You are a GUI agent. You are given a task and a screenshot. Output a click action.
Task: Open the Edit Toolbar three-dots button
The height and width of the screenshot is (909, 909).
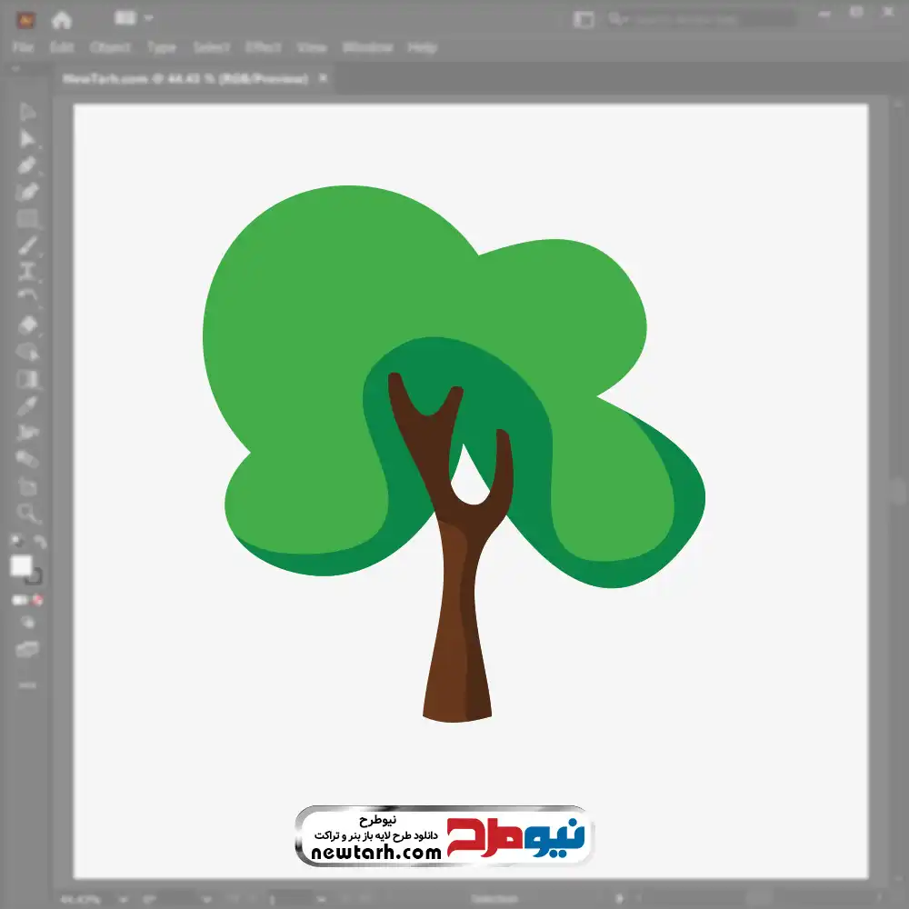(x=27, y=685)
